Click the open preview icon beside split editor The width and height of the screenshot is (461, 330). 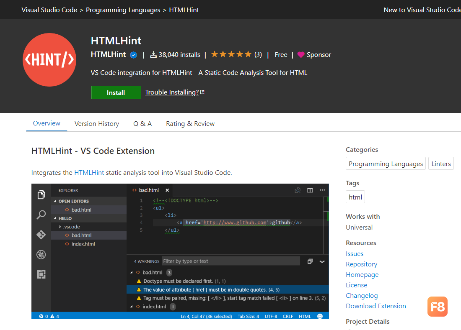(298, 190)
